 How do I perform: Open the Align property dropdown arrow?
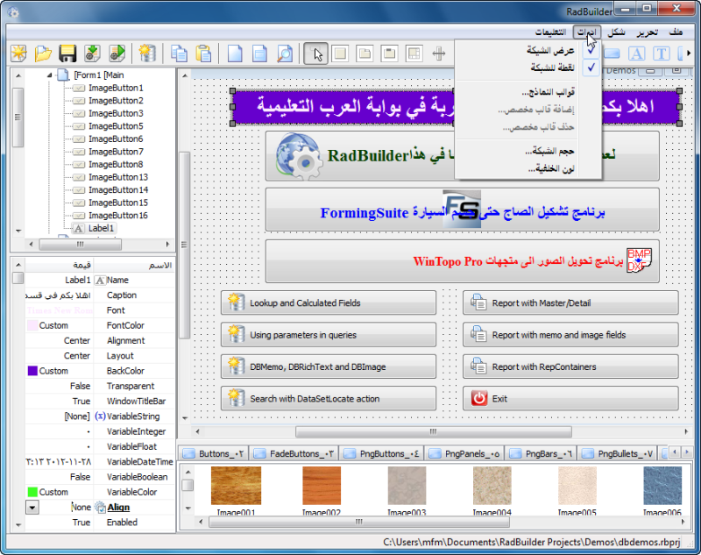(x=32, y=507)
